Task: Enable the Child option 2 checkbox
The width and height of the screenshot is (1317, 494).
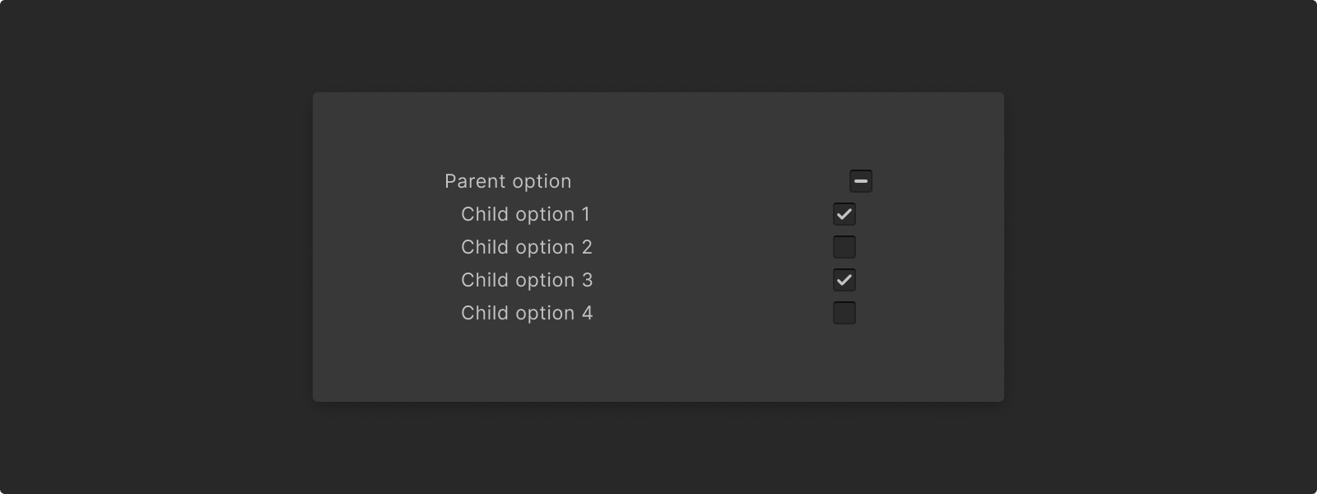Action: click(845, 247)
